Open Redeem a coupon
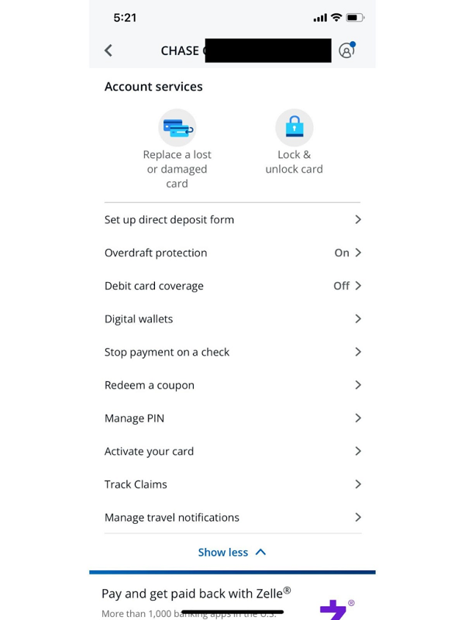This screenshot has height=620, width=465. point(232,384)
